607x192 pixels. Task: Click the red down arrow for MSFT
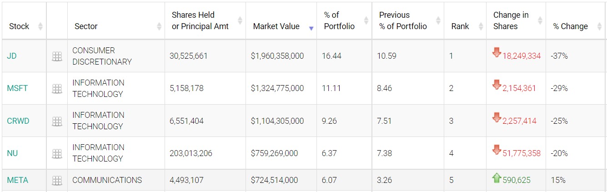pos(497,86)
